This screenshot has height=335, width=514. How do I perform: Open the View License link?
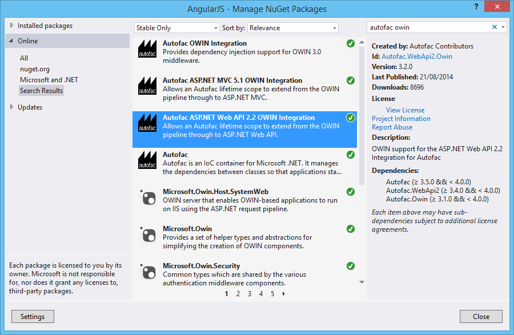405,110
